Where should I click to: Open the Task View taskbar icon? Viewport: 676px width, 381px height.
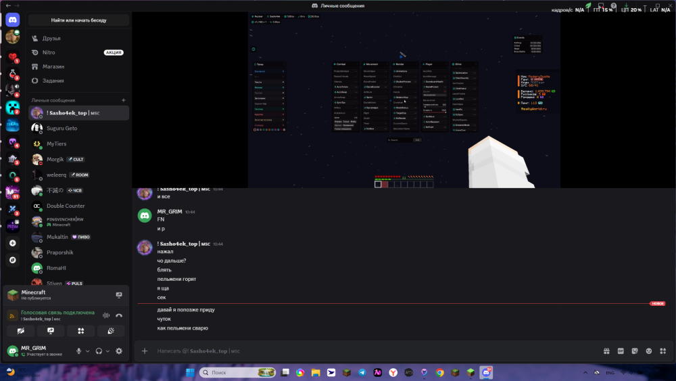[285, 373]
